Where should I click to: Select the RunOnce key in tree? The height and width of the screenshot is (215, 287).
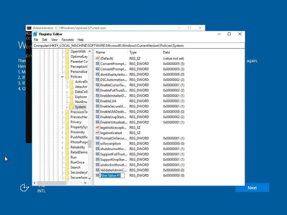point(77,162)
